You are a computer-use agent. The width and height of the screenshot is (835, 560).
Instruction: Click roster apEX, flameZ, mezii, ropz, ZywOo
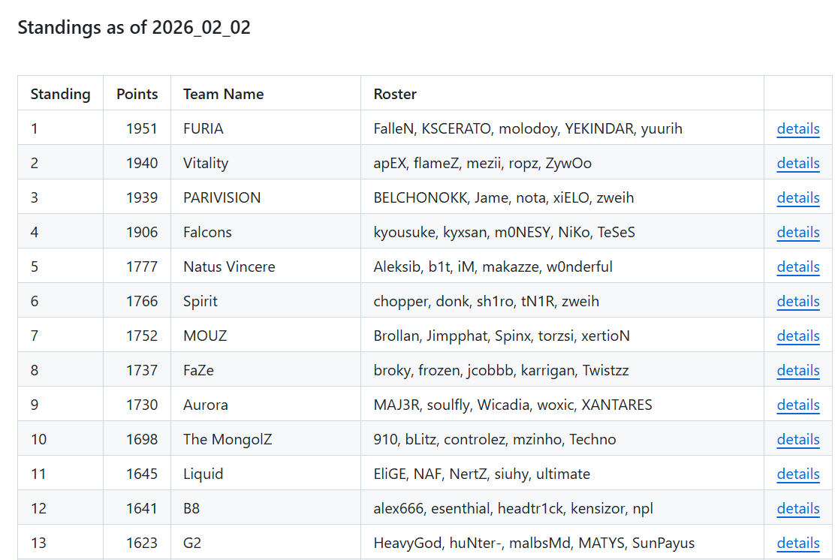[483, 164]
